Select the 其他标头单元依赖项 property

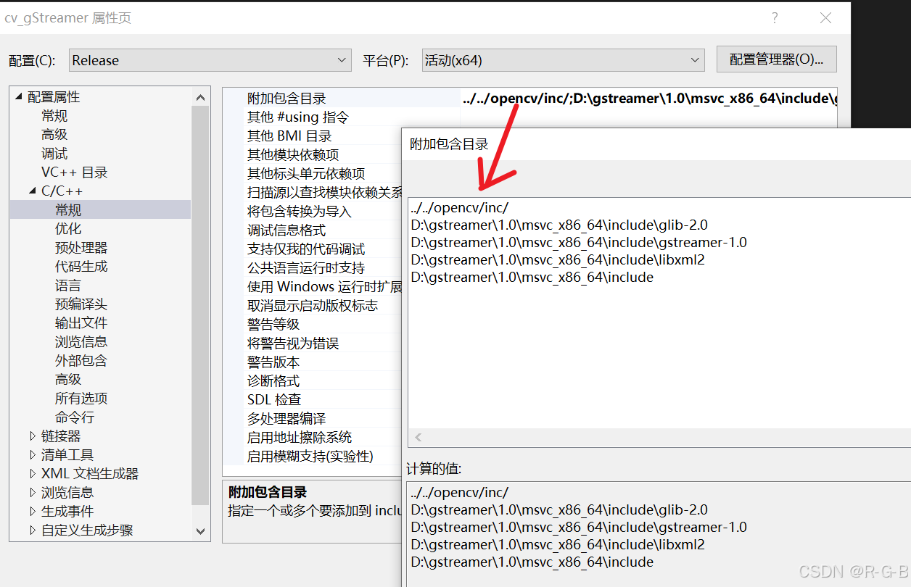306,174
